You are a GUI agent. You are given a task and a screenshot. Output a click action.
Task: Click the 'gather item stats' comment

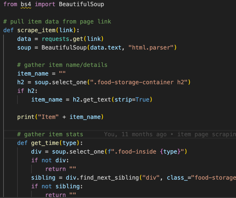(x=50, y=134)
